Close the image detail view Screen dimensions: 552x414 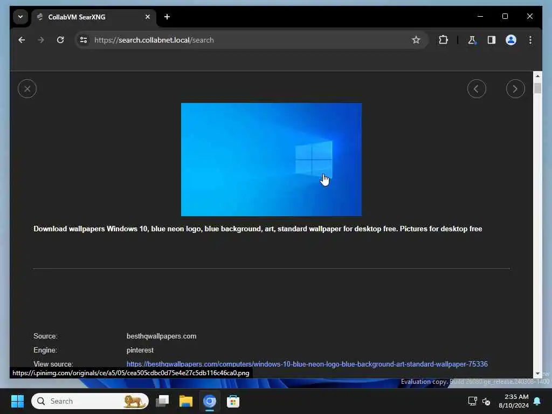[27, 89]
